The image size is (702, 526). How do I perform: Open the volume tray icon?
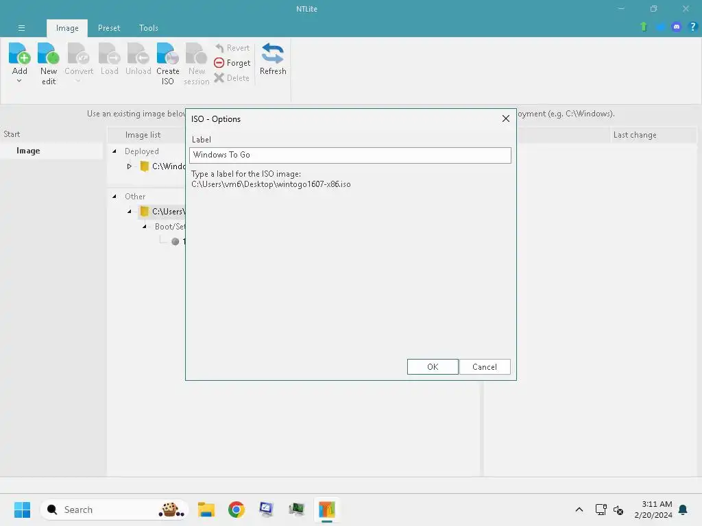(618, 510)
